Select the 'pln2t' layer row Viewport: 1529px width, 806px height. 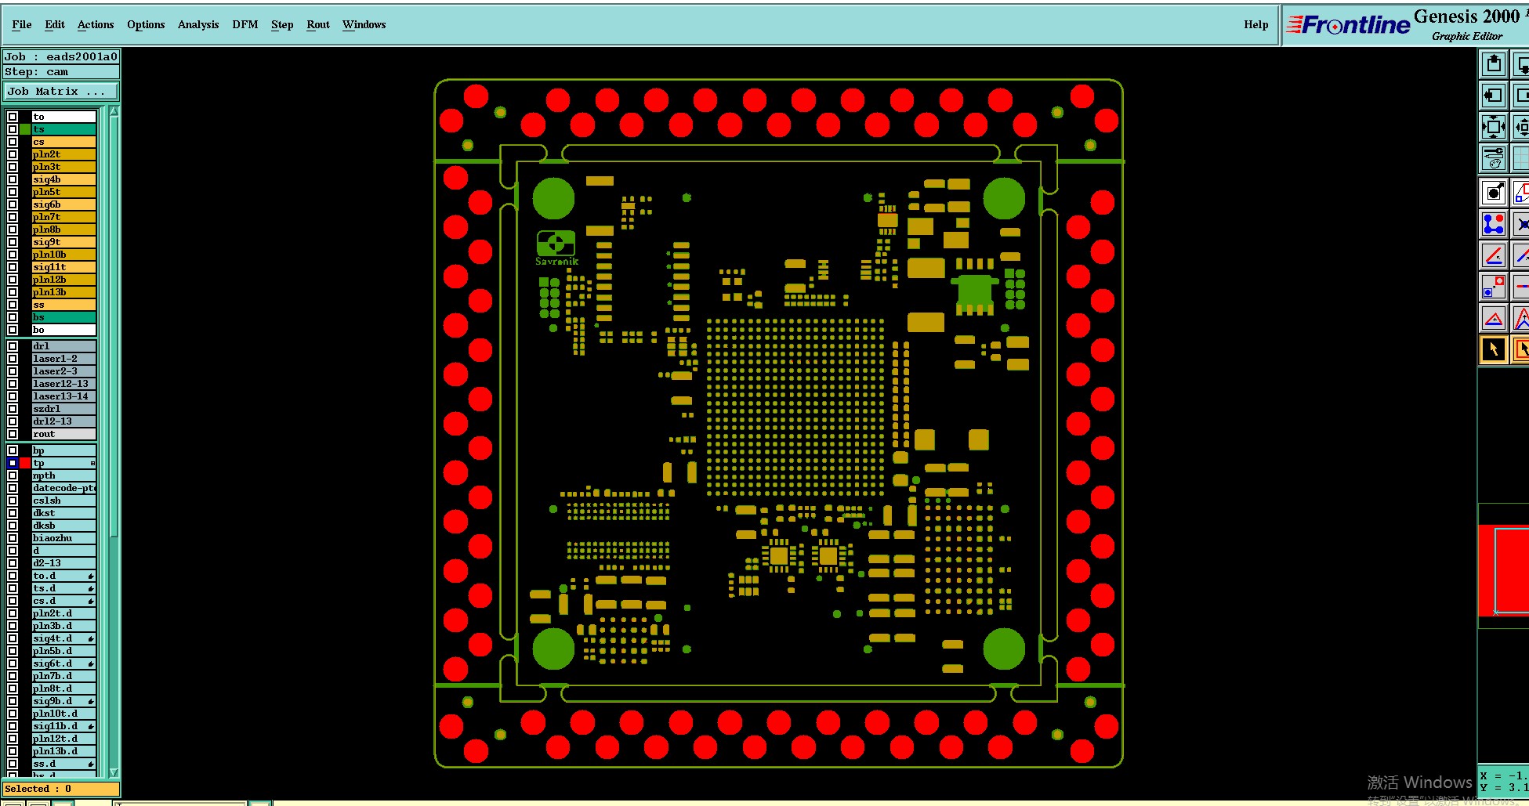point(63,154)
